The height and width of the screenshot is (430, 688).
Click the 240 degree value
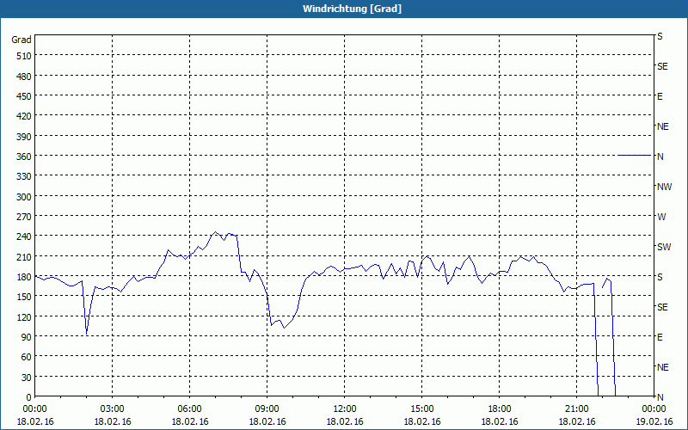(24, 237)
